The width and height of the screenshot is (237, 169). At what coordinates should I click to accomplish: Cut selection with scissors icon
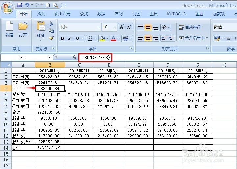tap(51, 23)
